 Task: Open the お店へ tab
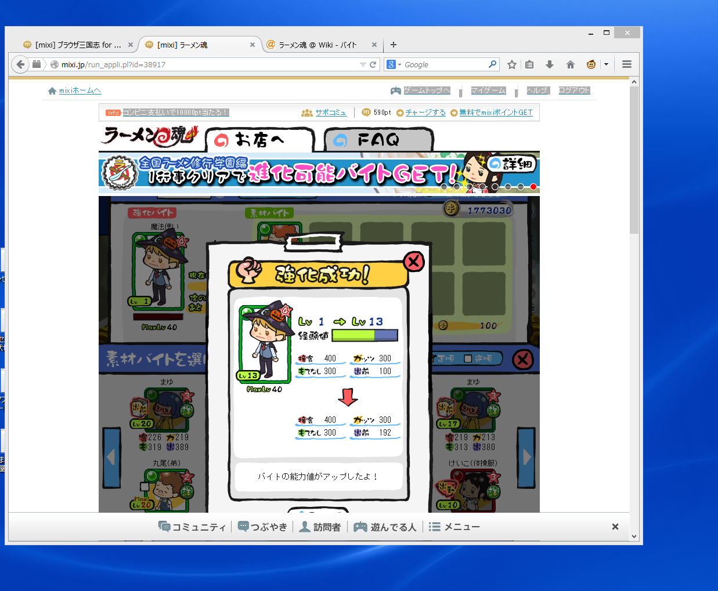click(260, 140)
